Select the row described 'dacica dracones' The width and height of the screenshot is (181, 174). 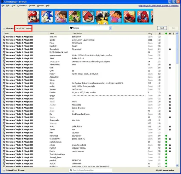click(x=89, y=108)
